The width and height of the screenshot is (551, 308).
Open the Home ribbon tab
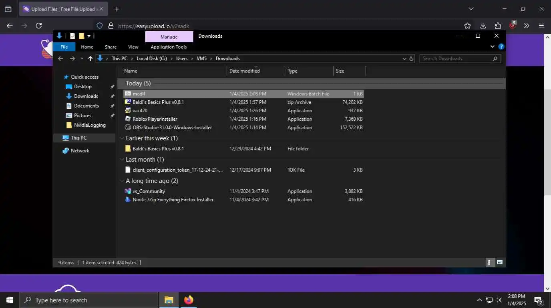click(x=87, y=47)
